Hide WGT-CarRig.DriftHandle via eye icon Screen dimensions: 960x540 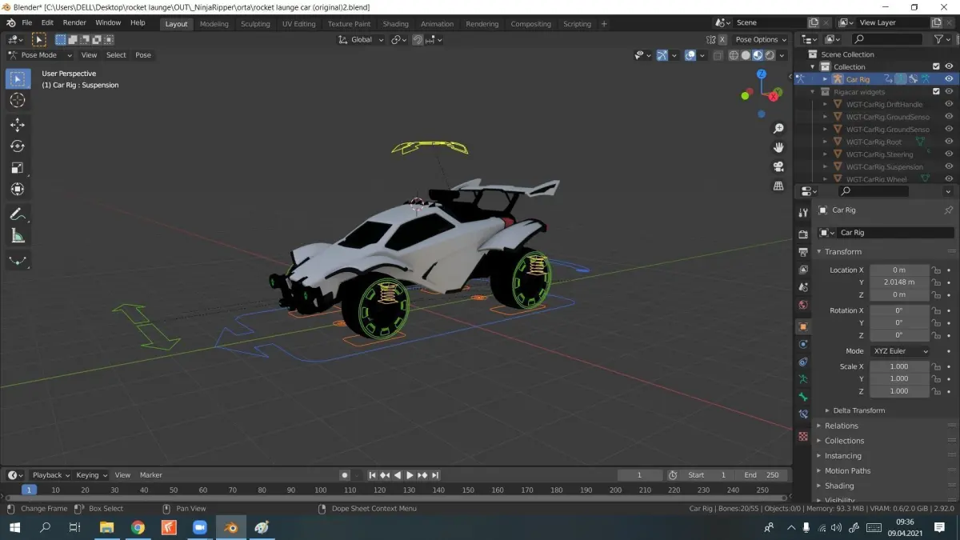point(949,104)
